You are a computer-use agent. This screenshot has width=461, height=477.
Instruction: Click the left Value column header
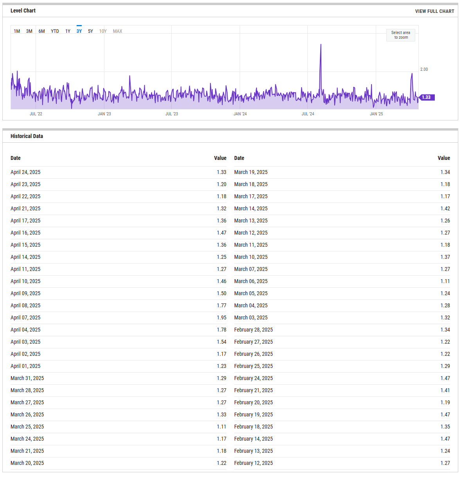[220, 158]
